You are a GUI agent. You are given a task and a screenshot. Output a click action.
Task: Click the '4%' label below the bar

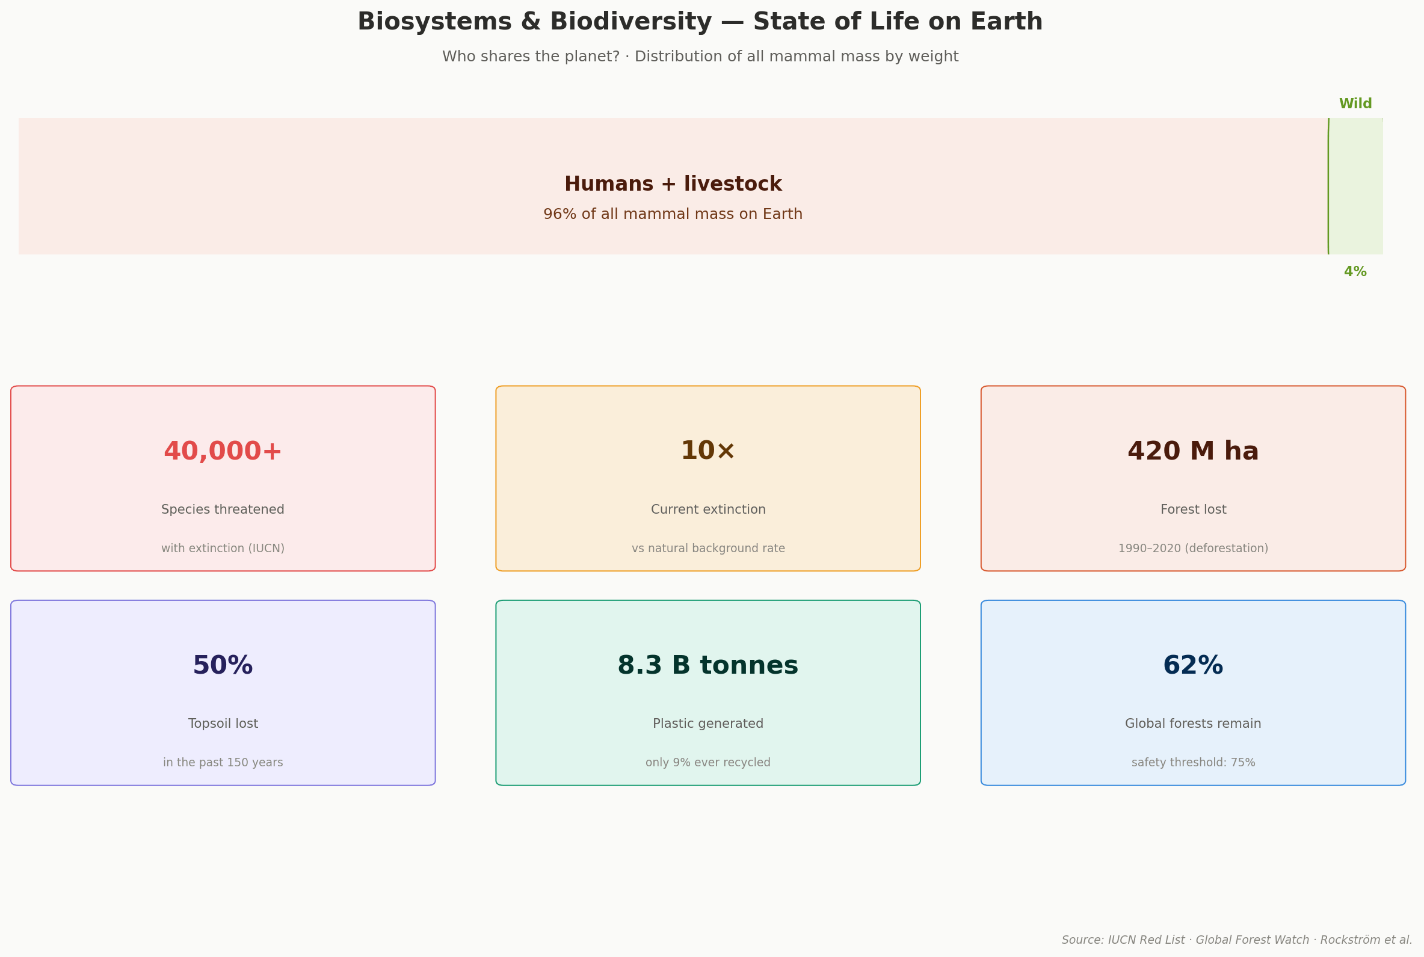pyautogui.click(x=1355, y=272)
